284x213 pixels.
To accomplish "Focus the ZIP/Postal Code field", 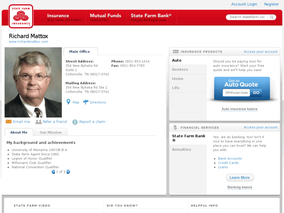I will (x=236, y=93).
